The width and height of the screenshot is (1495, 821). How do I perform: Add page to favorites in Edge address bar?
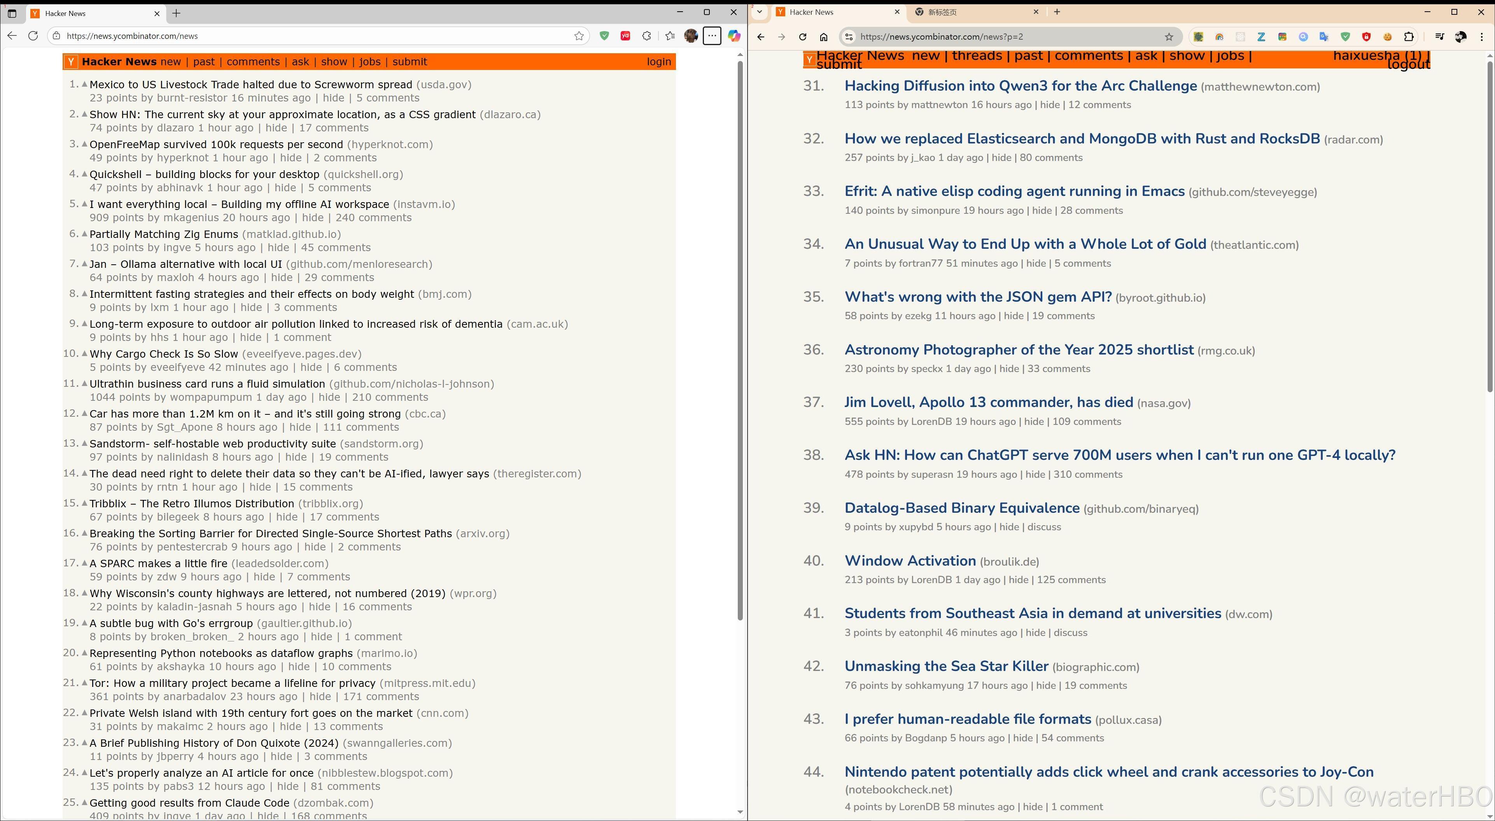click(579, 36)
